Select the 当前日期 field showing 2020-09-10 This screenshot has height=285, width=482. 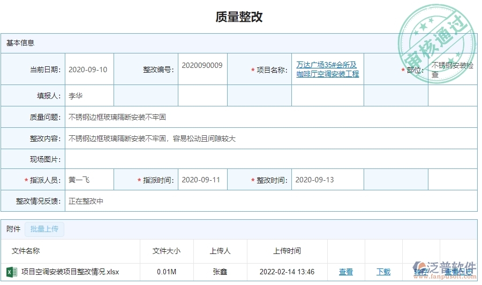coord(89,70)
